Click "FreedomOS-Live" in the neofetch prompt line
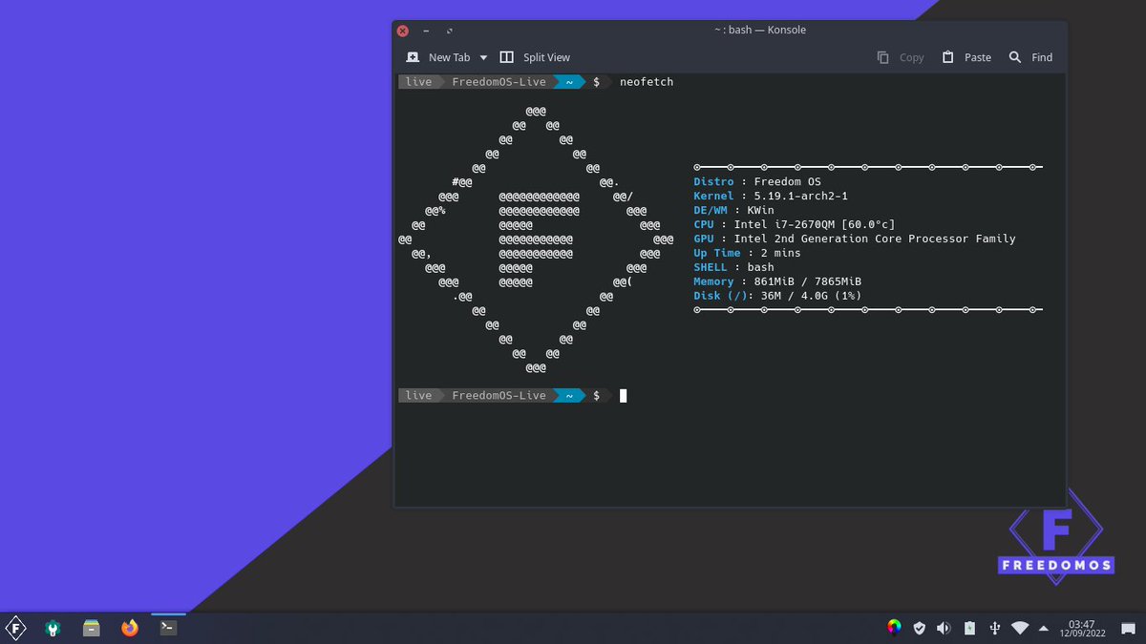Image resolution: width=1146 pixels, height=644 pixels. [x=499, y=82]
